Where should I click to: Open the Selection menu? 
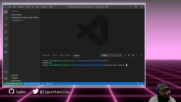21,7
